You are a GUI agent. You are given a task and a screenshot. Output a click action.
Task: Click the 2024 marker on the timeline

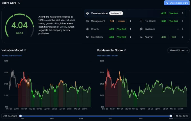pos(110,118)
